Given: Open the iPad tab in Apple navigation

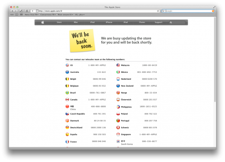Looking at the screenshot, I should tap(125, 22).
